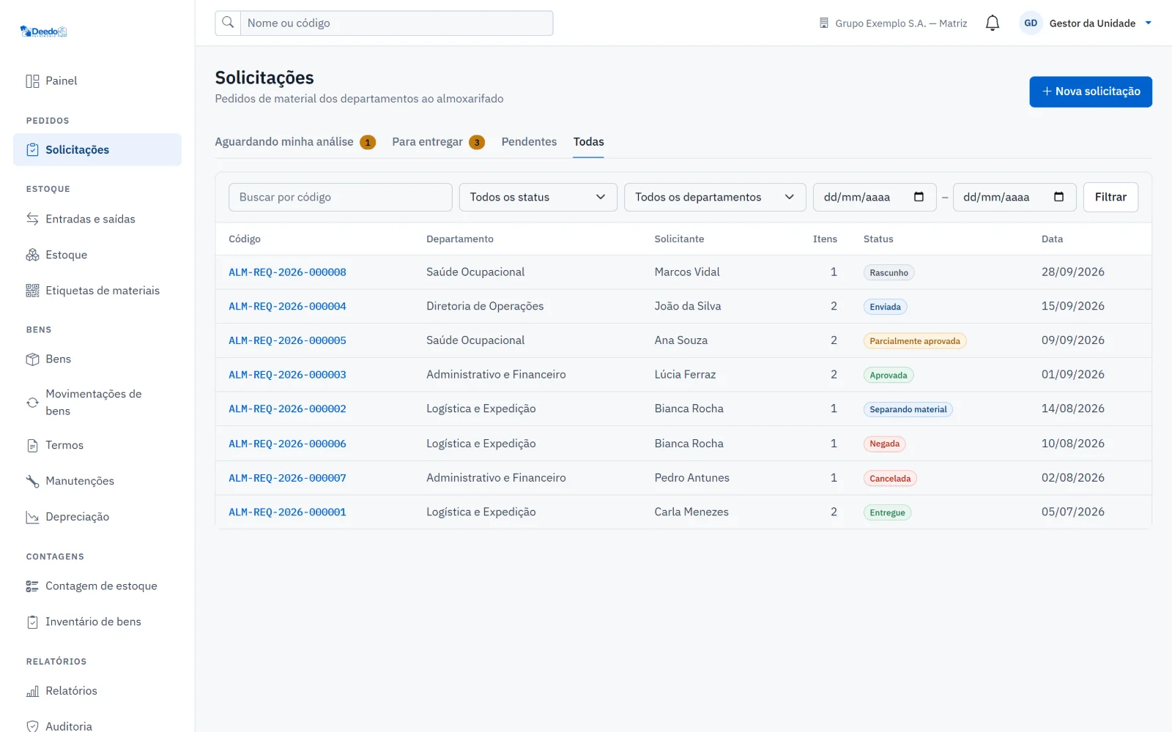Open Solicitações in the sidebar
The width and height of the screenshot is (1172, 732).
coord(97,149)
